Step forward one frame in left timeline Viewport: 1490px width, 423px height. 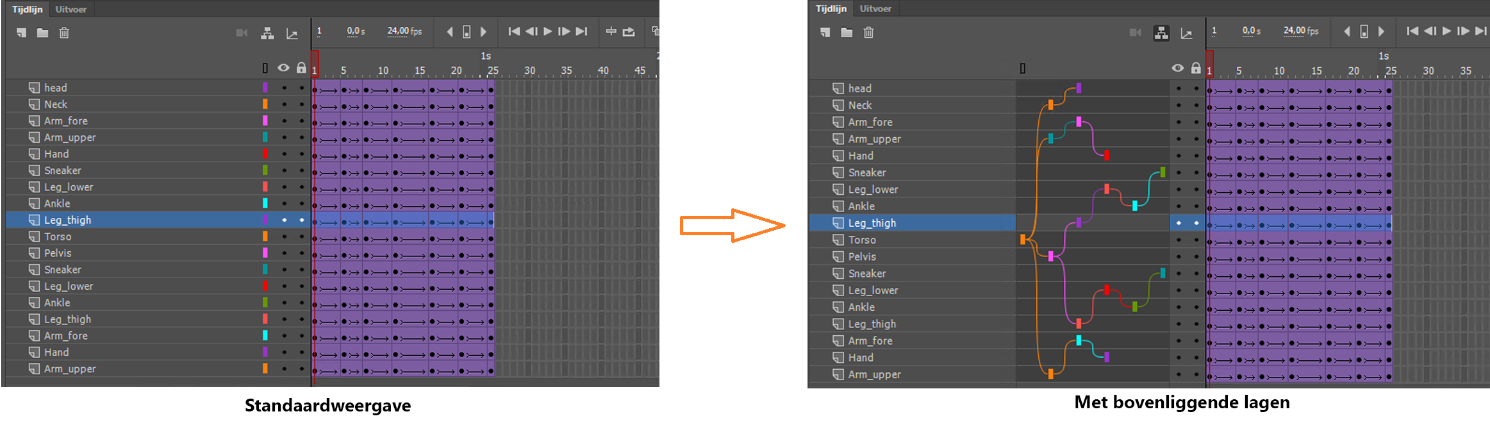564,31
